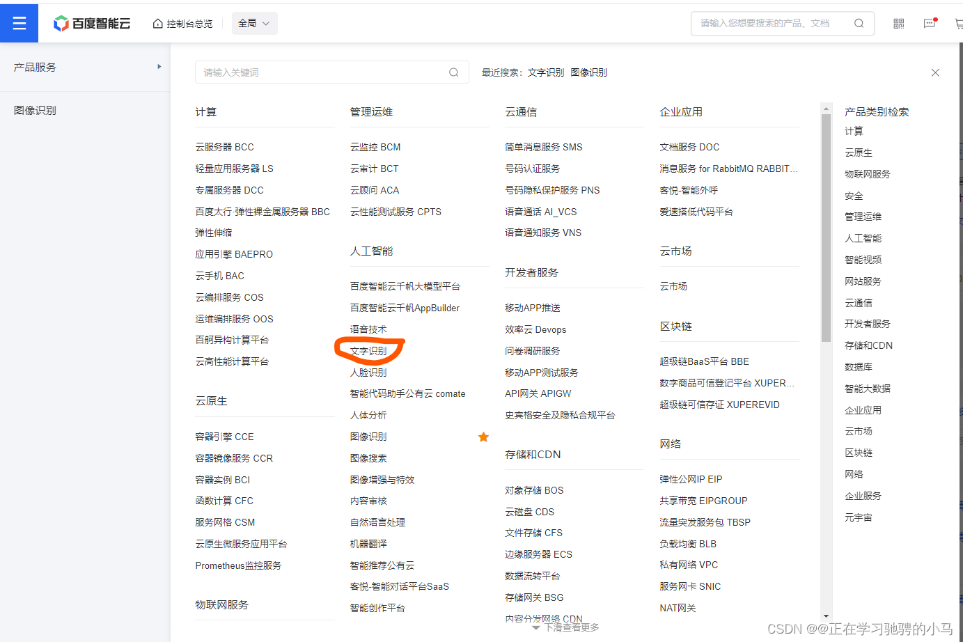Click 下滑查看更多 at bottom
The image size is (963, 642).
tap(566, 627)
